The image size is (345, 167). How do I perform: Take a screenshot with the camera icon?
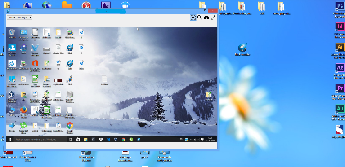[x=206, y=18]
